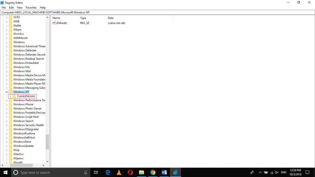The width and height of the screenshot is (315, 177).
Task: Expand the WindowsUpdate registry key
Action: pos(6,146)
